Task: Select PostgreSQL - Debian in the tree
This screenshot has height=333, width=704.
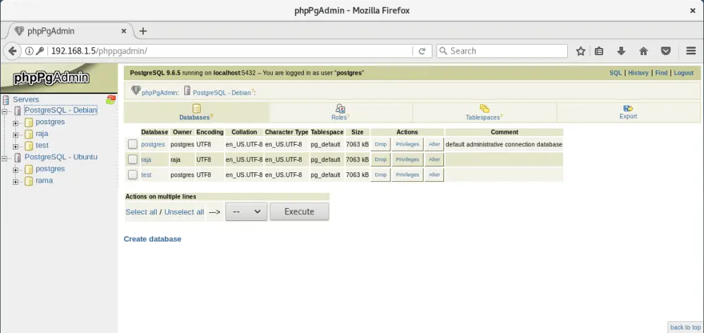Action: [60, 111]
